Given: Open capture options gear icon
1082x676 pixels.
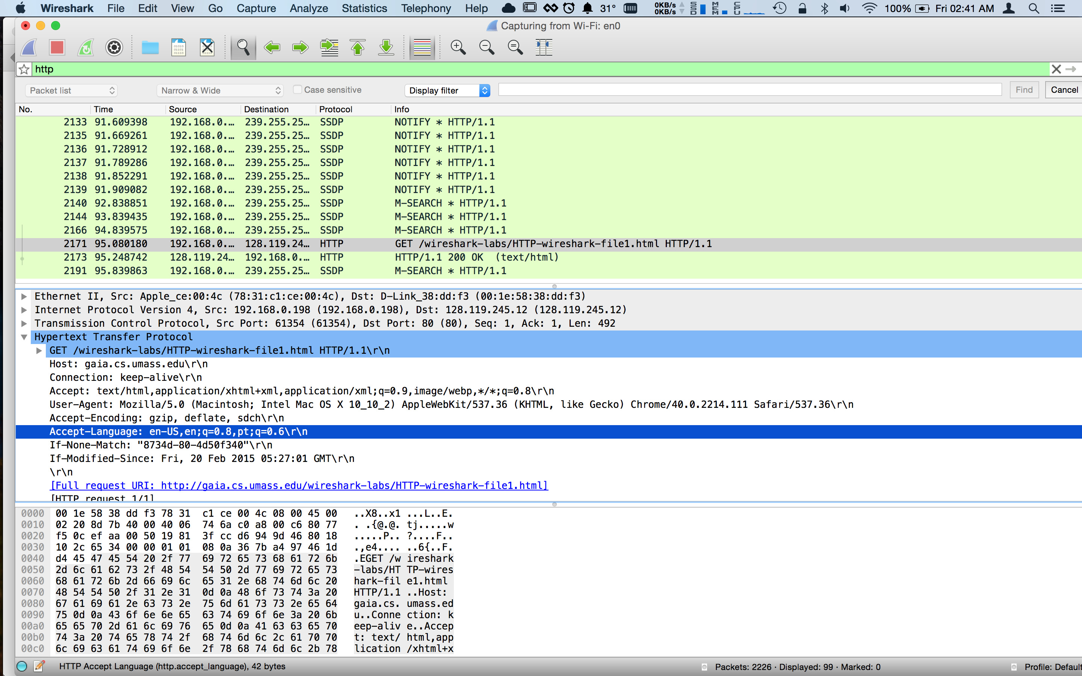Looking at the screenshot, I should (114, 47).
